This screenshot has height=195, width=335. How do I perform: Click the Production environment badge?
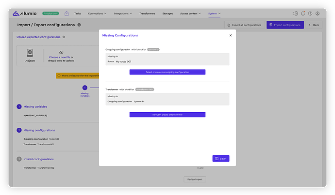(50, 14)
